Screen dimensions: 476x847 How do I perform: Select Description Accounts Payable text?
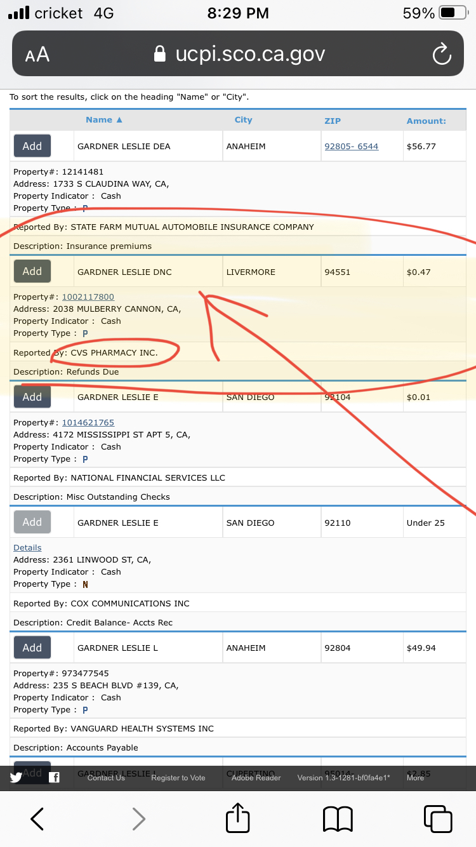(x=76, y=748)
